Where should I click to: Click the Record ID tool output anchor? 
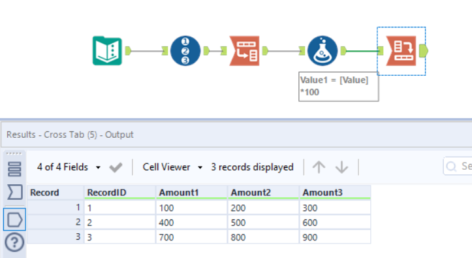206,50
